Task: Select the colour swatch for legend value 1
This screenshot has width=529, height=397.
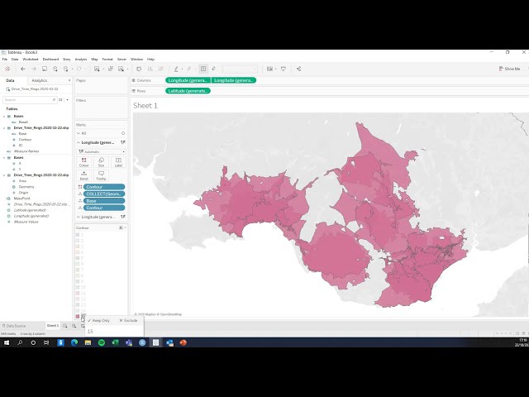Action: [78, 235]
